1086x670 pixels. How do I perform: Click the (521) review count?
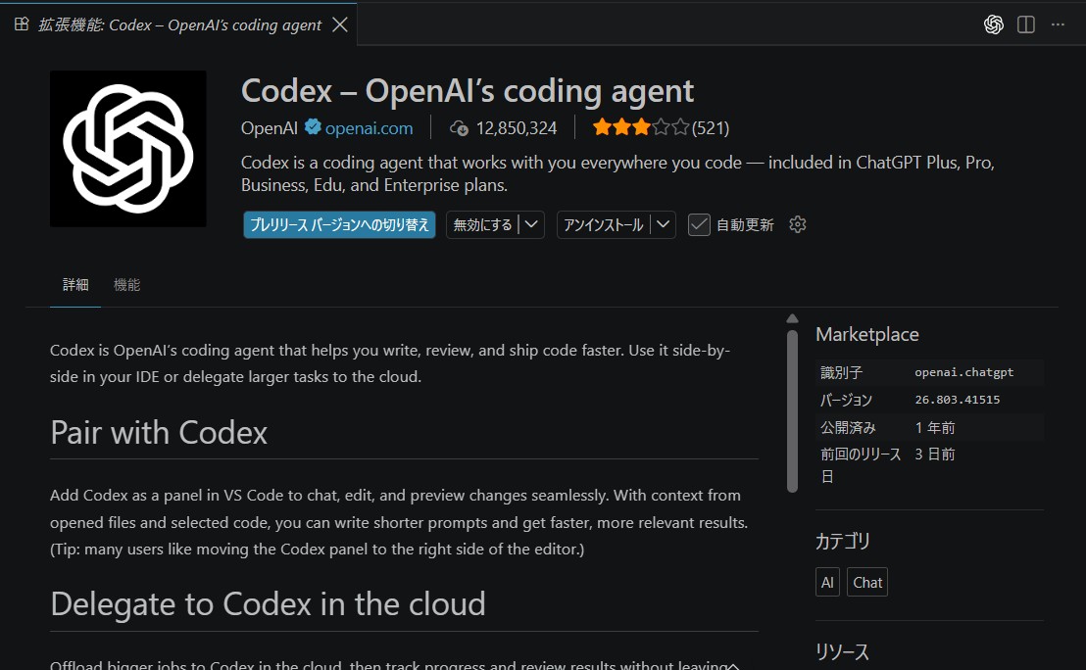click(711, 128)
